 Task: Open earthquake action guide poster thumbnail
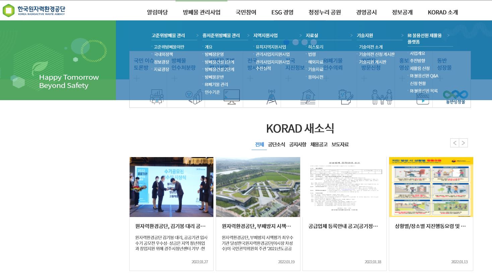coord(431,187)
